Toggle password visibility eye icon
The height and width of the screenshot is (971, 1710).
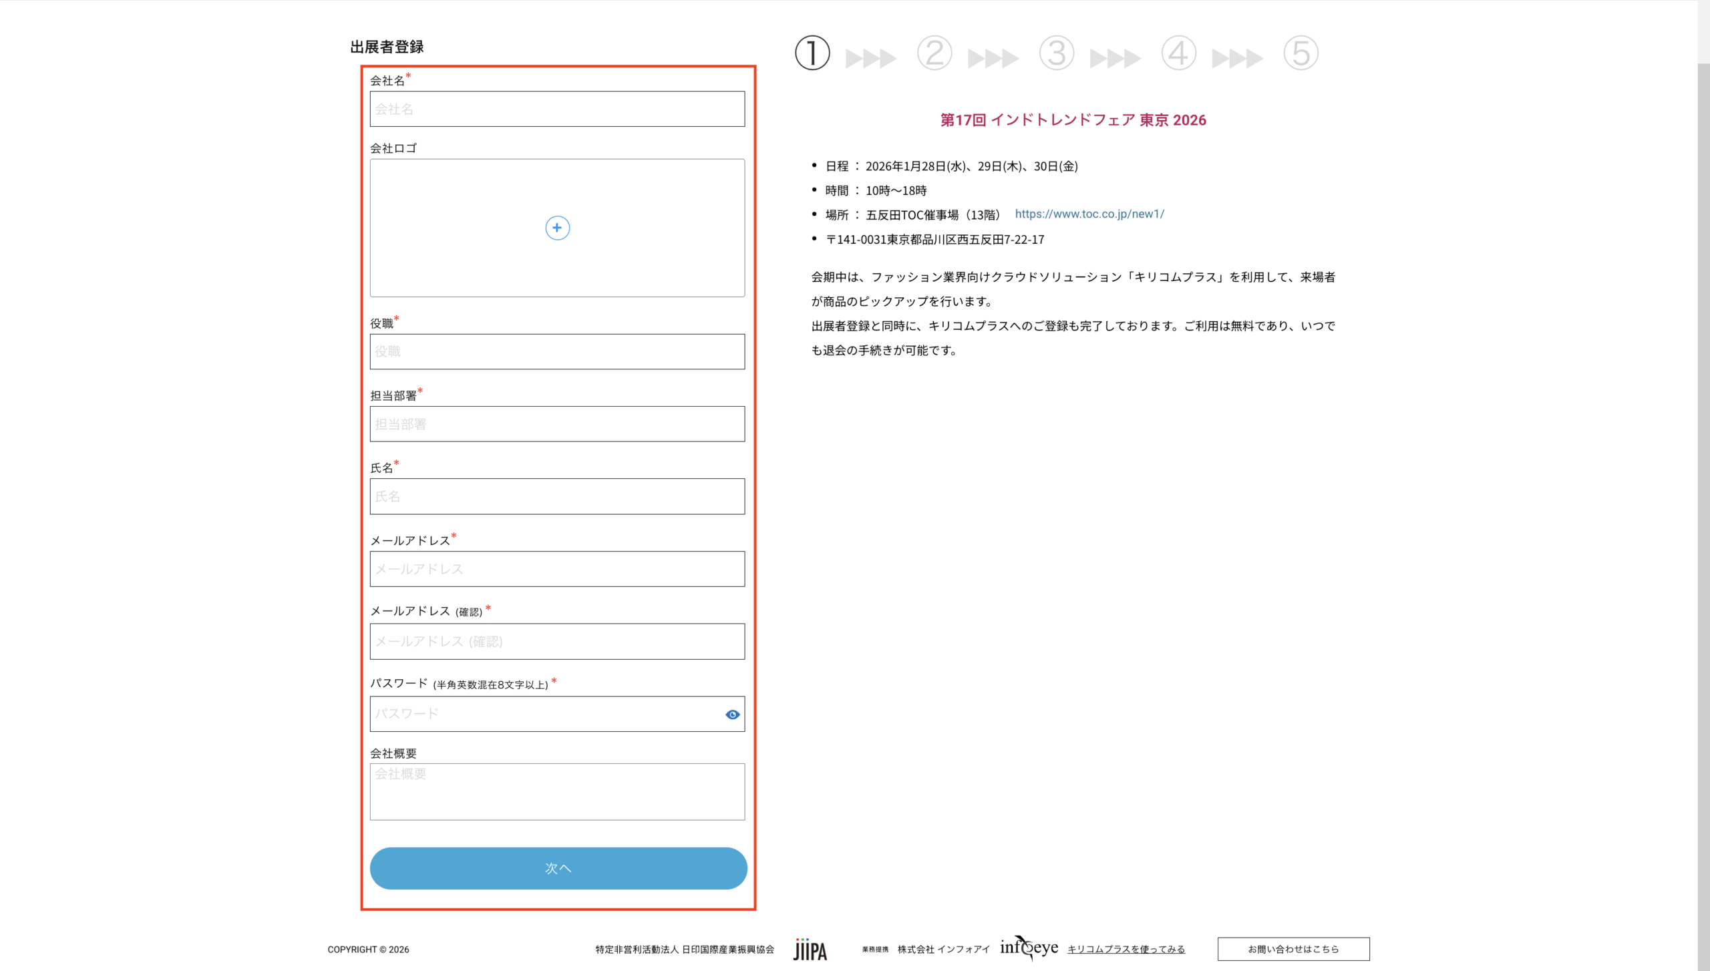tap(732, 715)
